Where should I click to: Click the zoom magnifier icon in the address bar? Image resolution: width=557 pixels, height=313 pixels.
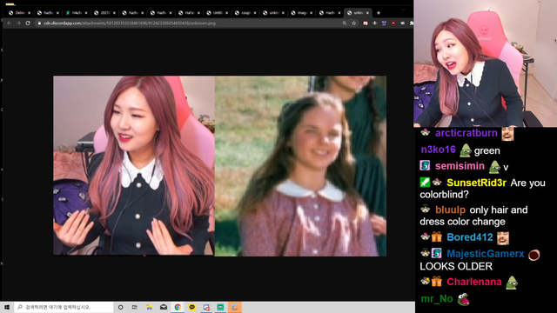[345, 23]
